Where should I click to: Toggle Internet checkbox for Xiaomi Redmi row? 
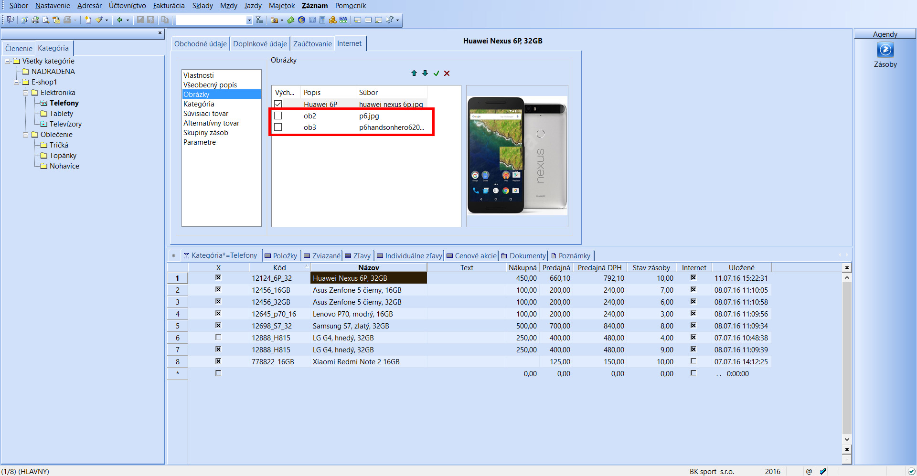[693, 361]
